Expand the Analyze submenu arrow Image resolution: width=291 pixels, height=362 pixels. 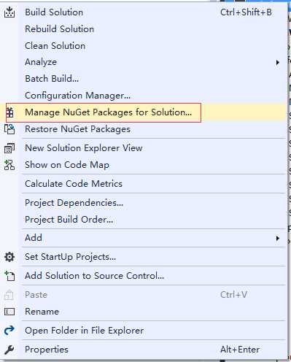pos(277,63)
